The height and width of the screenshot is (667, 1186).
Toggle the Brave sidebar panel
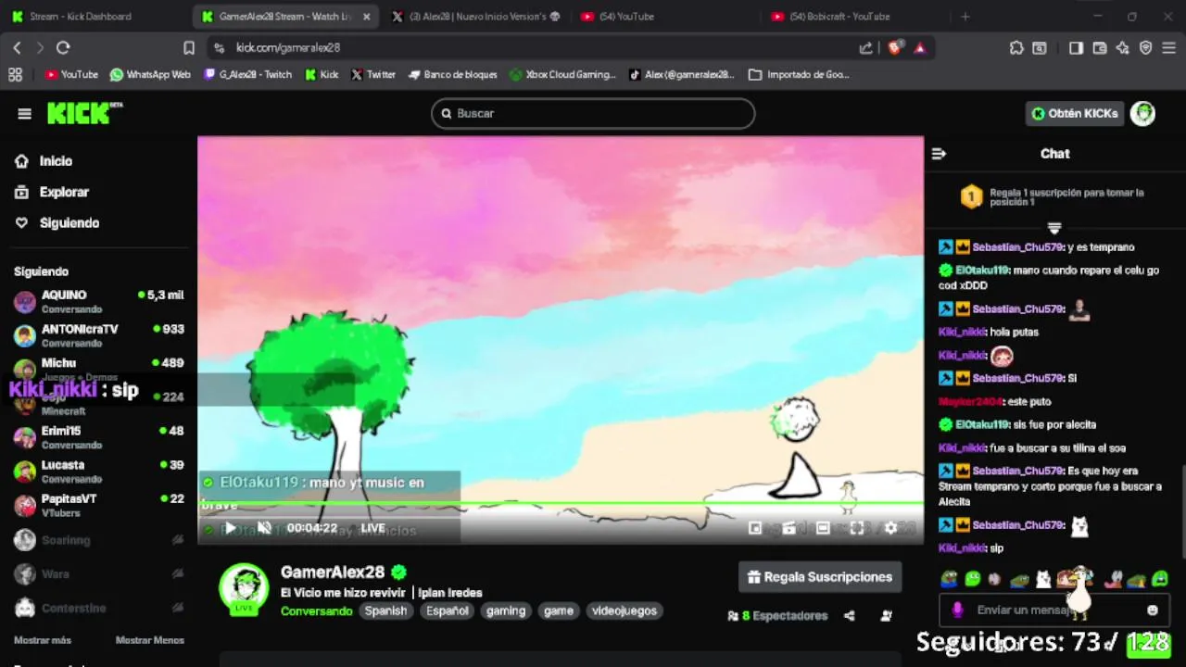click(x=1076, y=47)
